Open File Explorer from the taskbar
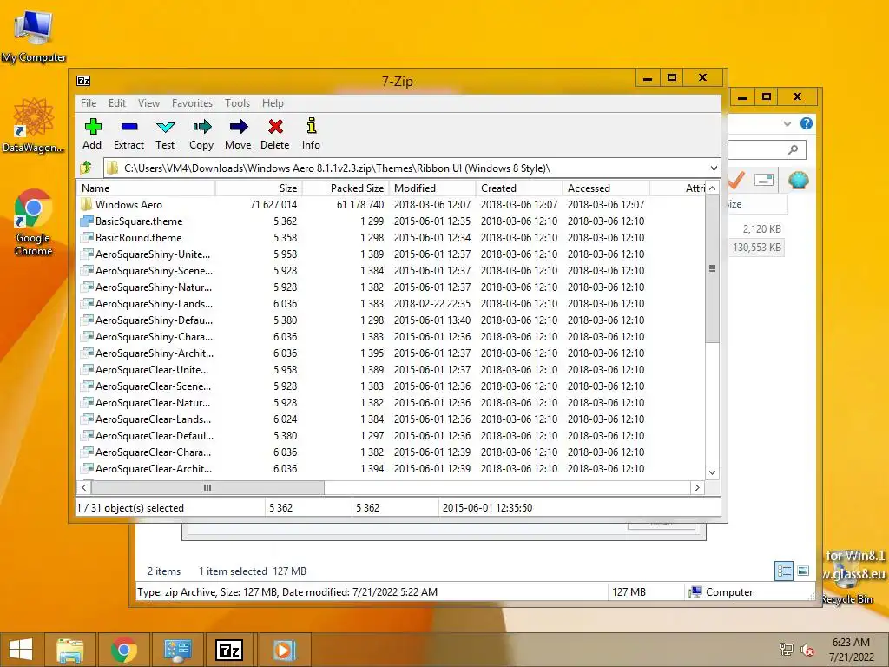889x667 pixels. 69,650
